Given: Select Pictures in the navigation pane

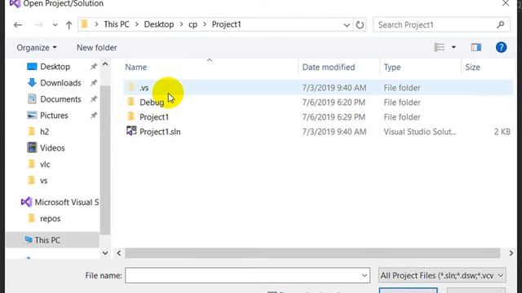Looking at the screenshot, I should pyautogui.click(x=54, y=116).
